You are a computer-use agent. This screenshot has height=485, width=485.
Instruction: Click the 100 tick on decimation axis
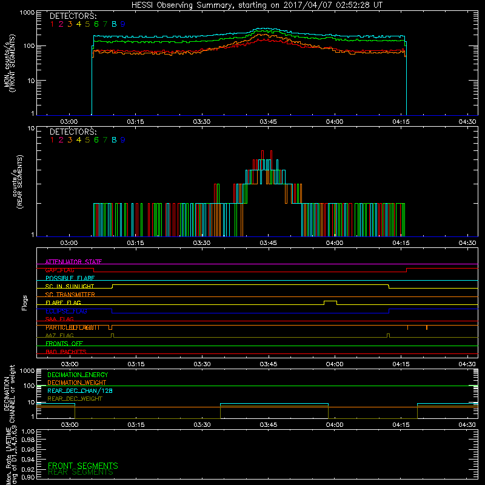[29, 386]
